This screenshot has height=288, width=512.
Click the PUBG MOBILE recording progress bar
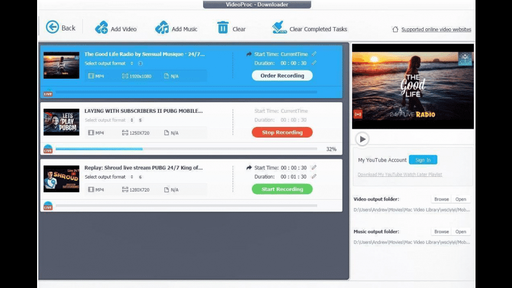pos(187,149)
